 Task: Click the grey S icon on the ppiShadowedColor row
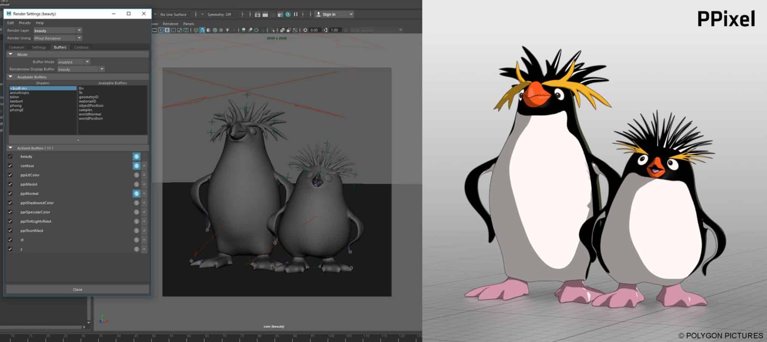point(136,203)
